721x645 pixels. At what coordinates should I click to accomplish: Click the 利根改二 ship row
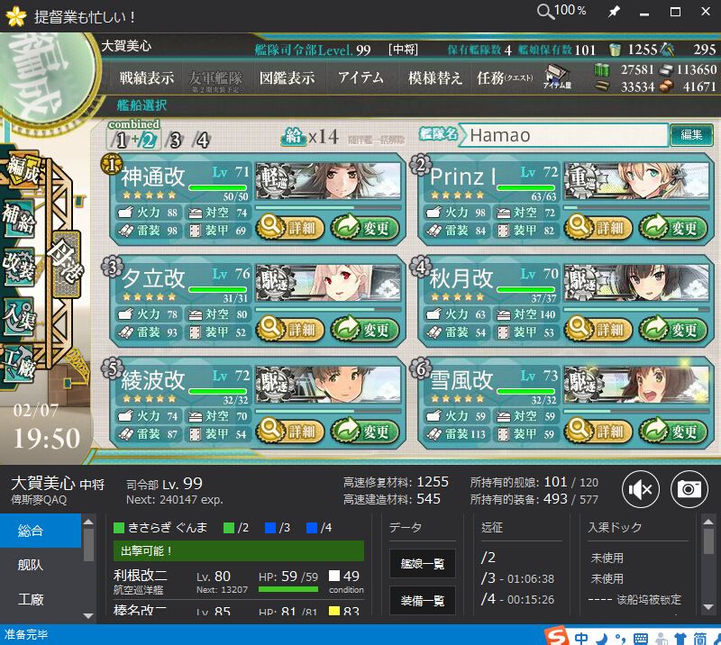point(239,582)
